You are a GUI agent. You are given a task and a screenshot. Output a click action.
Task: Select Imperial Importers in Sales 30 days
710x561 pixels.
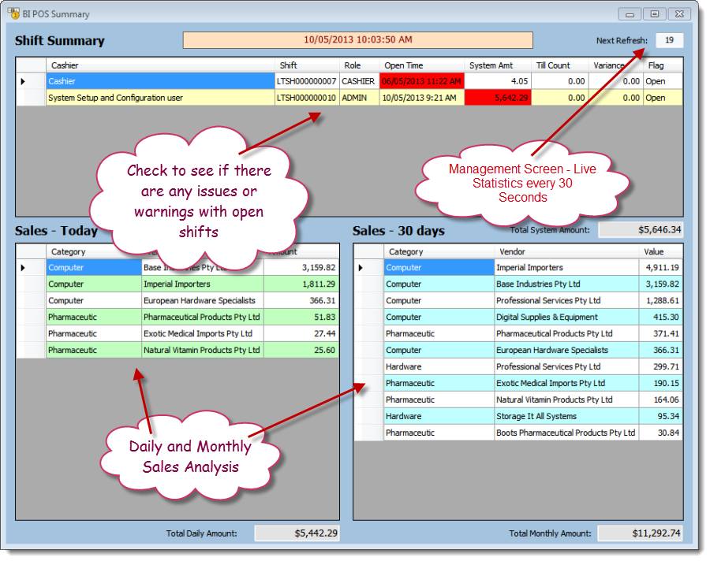566,268
